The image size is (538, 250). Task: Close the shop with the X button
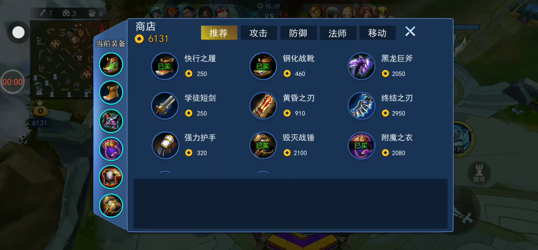pyautogui.click(x=410, y=32)
